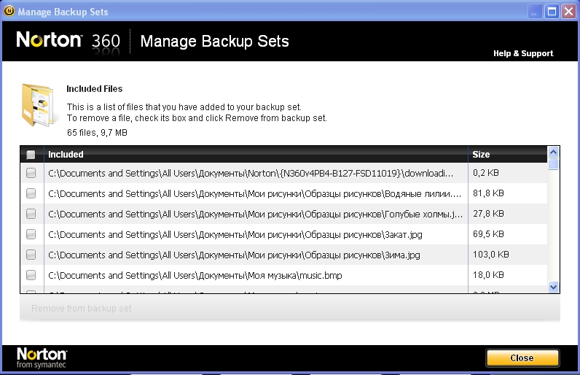Toggle the select-all checkbox in the header
Viewport: 580px width, 375px height.
[x=31, y=155]
